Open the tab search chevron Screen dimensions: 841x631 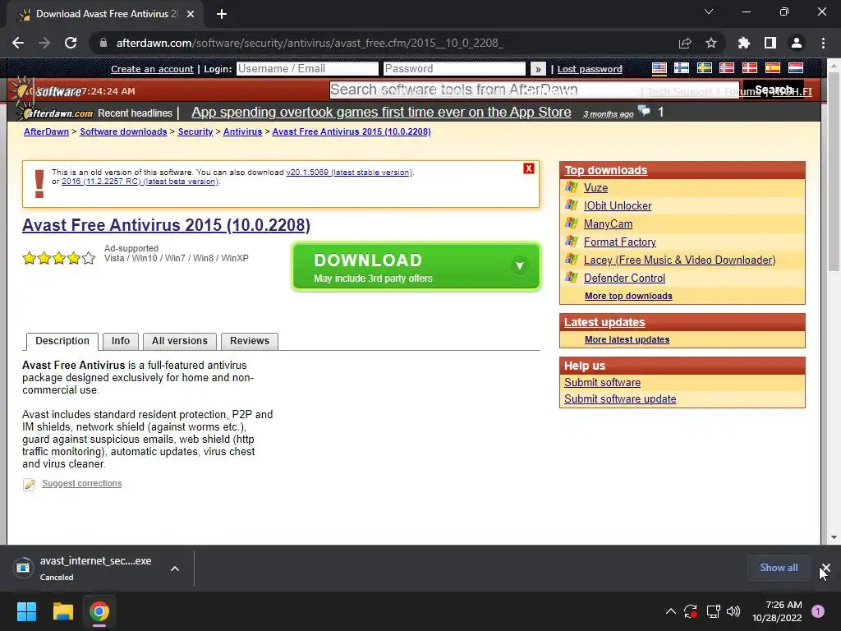[x=709, y=12]
